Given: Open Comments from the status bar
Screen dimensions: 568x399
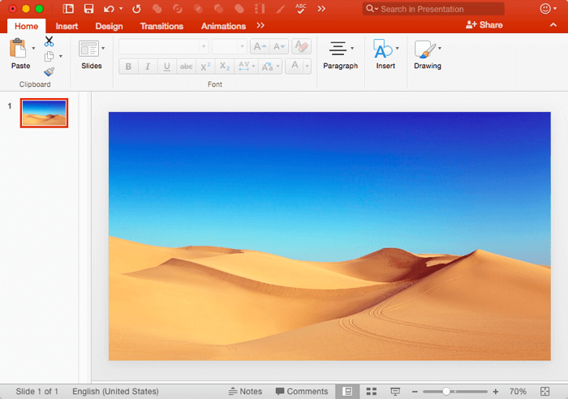Looking at the screenshot, I should click(x=302, y=392).
